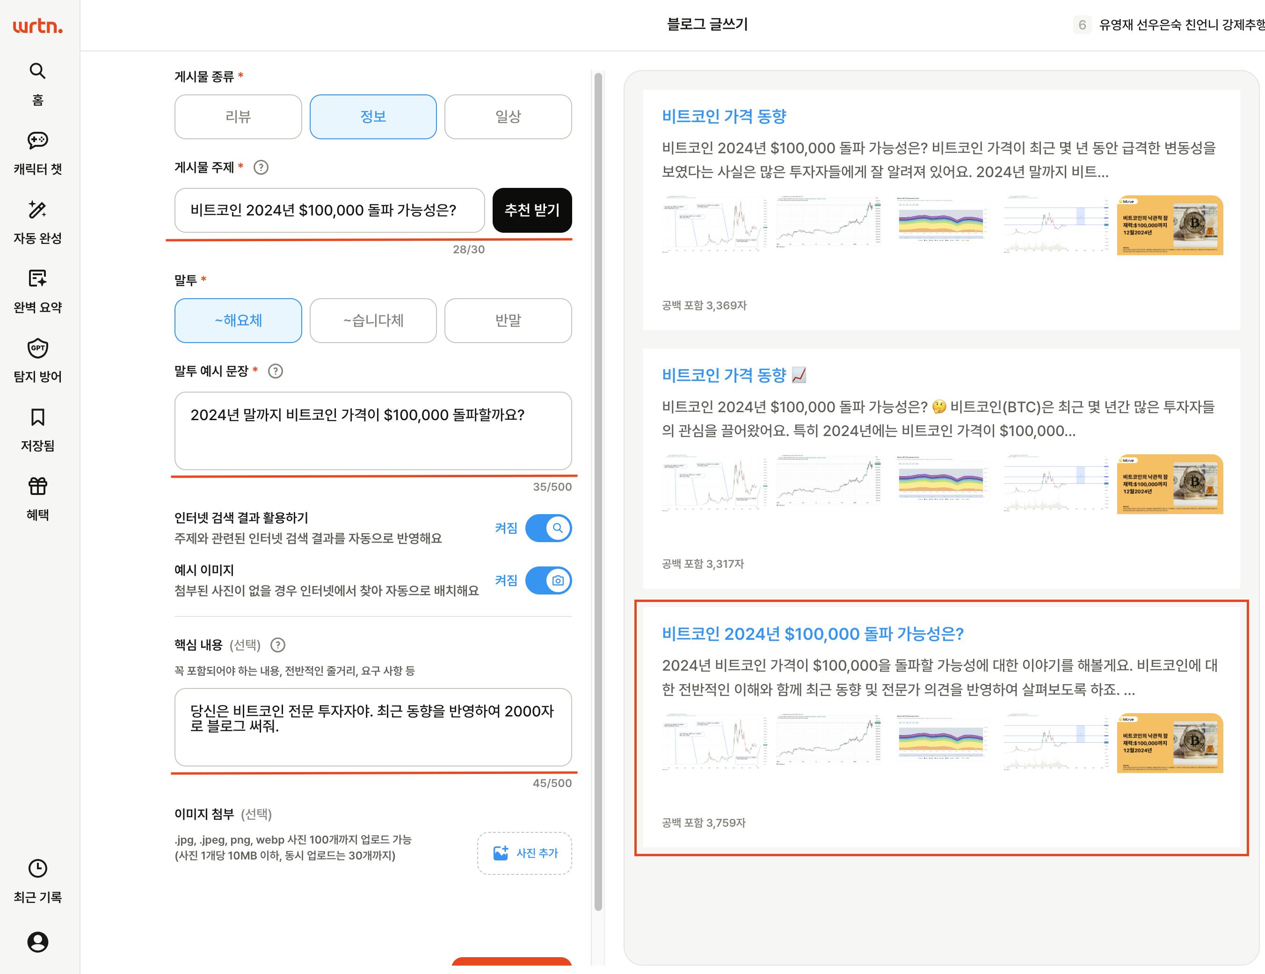Choose the 반말 tone option
Screen dimensions: 1265x974
(x=508, y=321)
